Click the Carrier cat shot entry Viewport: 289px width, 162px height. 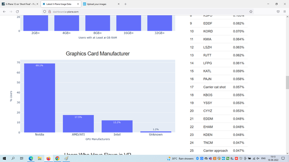coord(214,87)
